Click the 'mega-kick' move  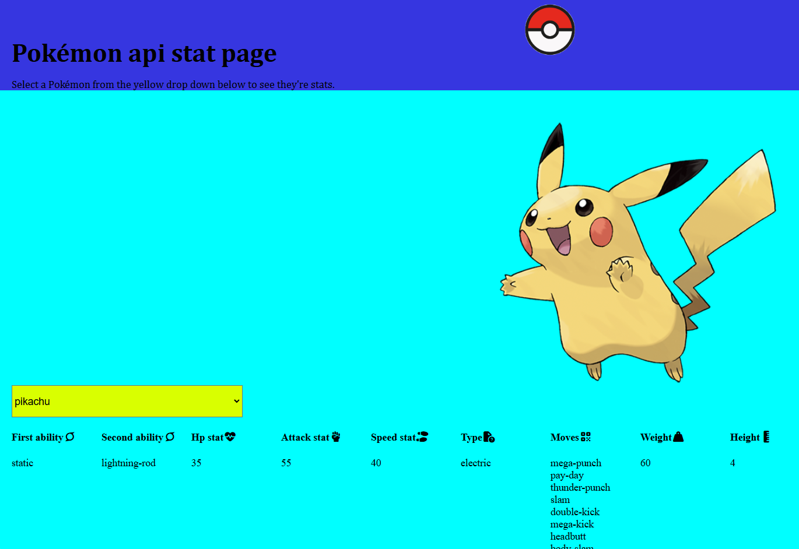coord(572,524)
